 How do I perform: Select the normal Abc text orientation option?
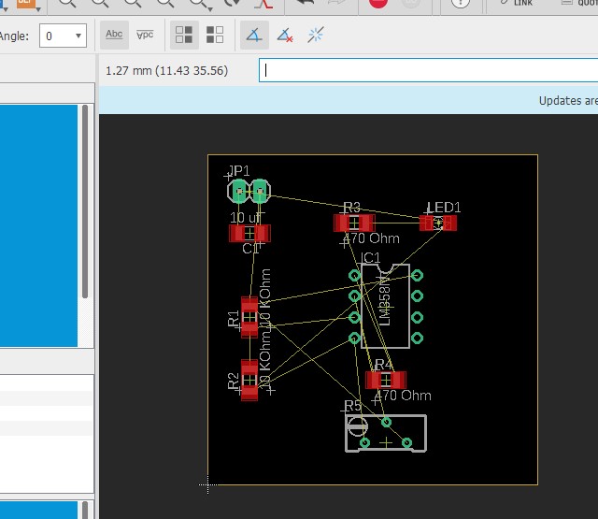point(114,36)
